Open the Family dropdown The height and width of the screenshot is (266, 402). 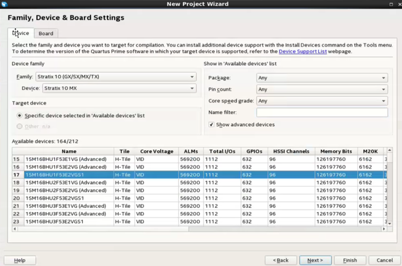click(116, 77)
